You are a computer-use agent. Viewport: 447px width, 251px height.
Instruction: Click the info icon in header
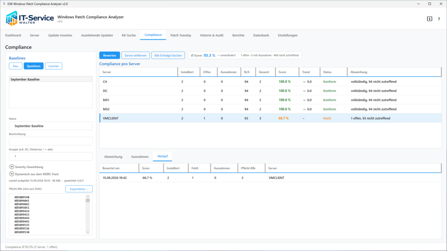pyautogui.click(x=430, y=19)
